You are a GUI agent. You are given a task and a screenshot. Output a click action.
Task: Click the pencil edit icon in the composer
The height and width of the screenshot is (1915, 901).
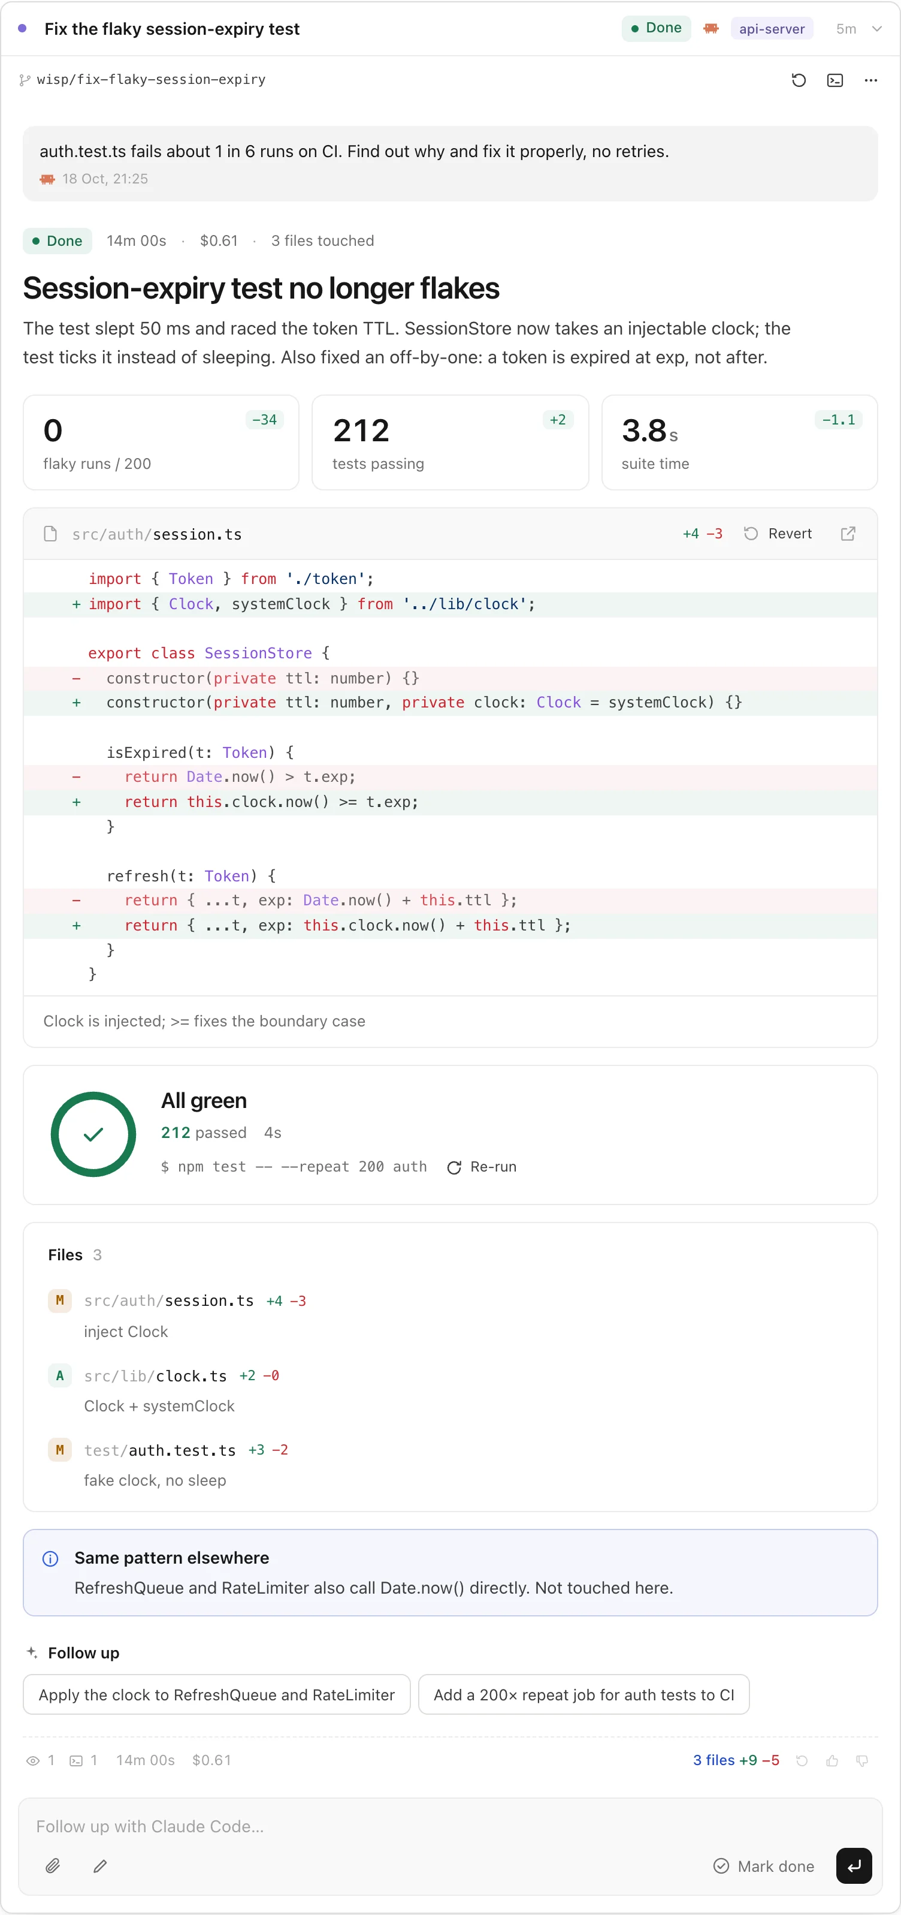point(100,1866)
